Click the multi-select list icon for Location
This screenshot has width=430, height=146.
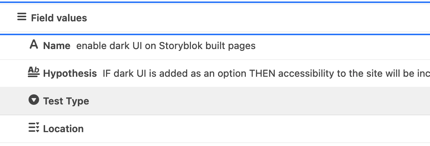tap(34, 127)
